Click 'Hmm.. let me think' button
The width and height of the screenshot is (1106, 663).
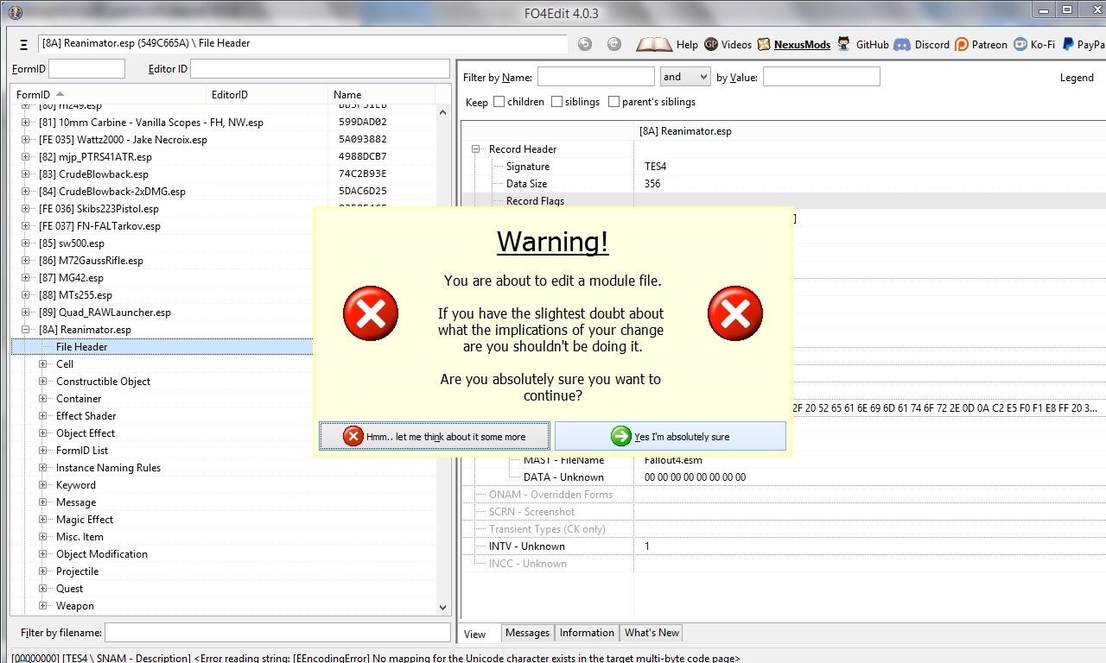tap(435, 436)
